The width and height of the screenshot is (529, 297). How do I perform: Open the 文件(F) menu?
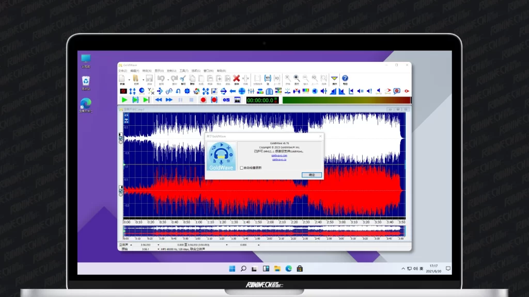click(122, 71)
